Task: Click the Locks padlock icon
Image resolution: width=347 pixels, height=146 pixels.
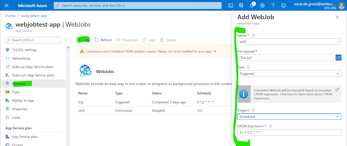Action: click(8, 117)
